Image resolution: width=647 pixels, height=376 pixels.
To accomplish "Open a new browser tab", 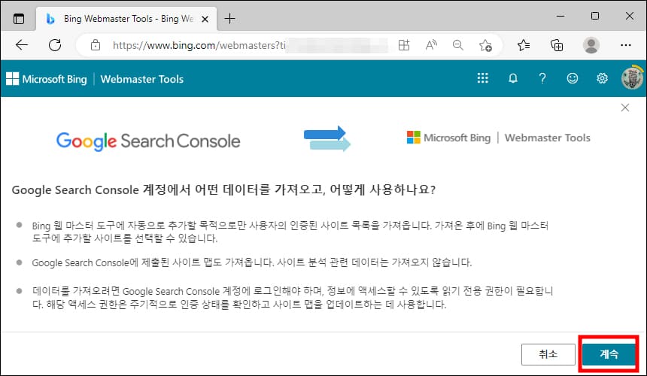I will tap(229, 19).
